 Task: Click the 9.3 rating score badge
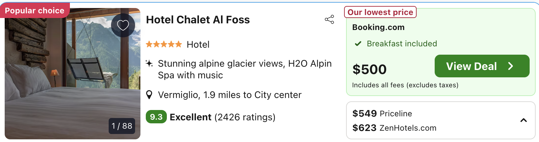[x=156, y=117]
